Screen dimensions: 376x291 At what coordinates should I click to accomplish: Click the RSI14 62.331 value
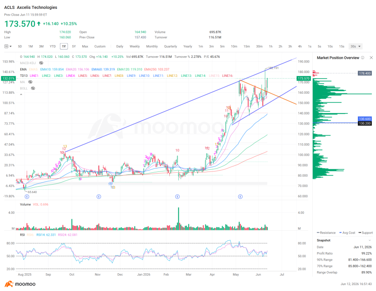[46, 235]
